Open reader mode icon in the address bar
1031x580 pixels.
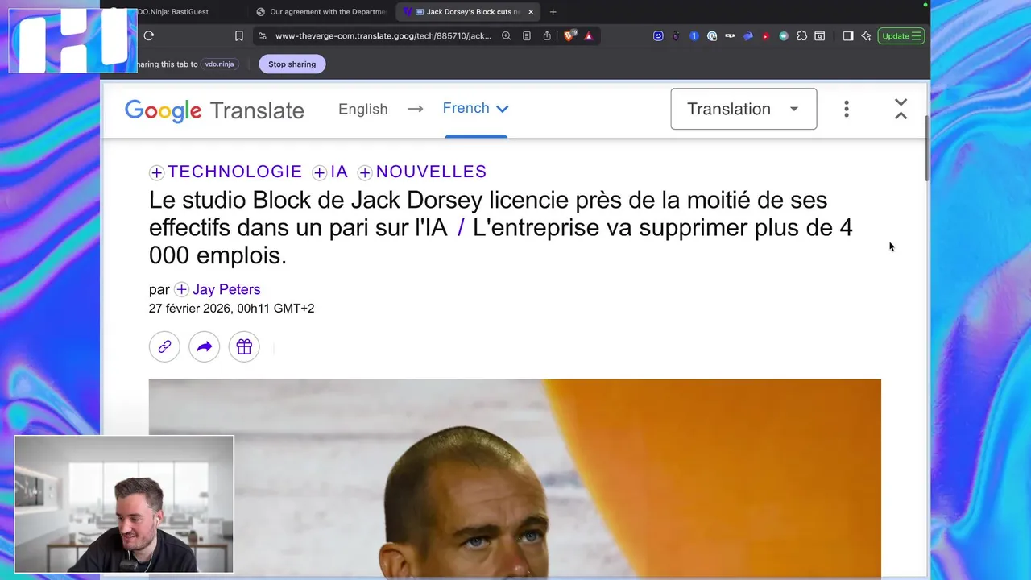(527, 35)
